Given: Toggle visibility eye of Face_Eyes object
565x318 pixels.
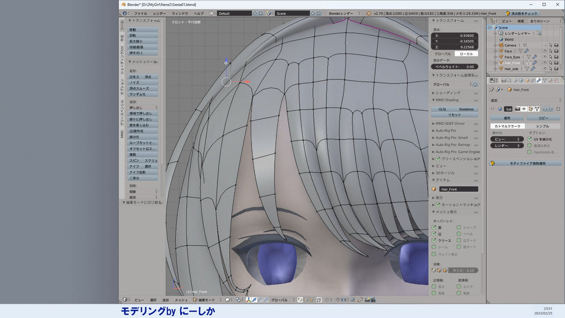Looking at the screenshot, I should (544, 57).
